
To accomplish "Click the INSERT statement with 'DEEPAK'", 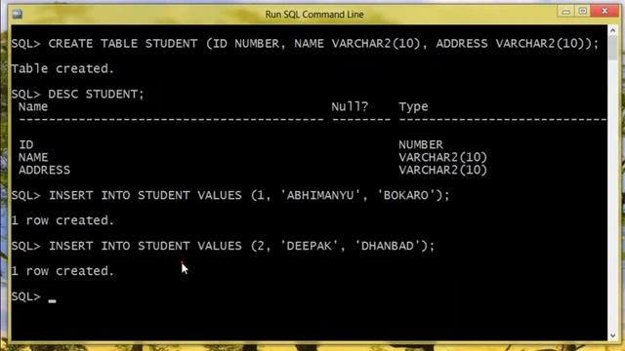I will pos(223,246).
